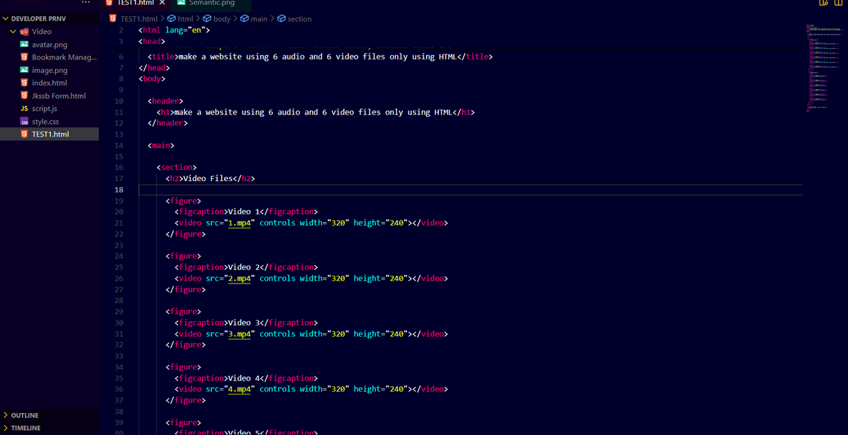Click the opening section tag on line 16
The image size is (848, 435).
pyautogui.click(x=177, y=168)
